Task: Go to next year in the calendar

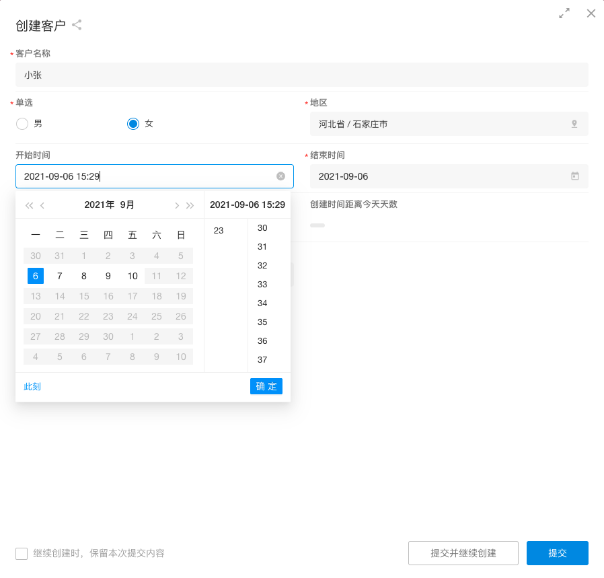Action: [190, 205]
